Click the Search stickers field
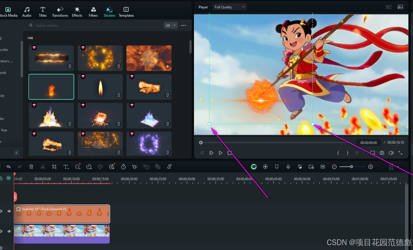This screenshot has height=250, width=413. coord(95,25)
